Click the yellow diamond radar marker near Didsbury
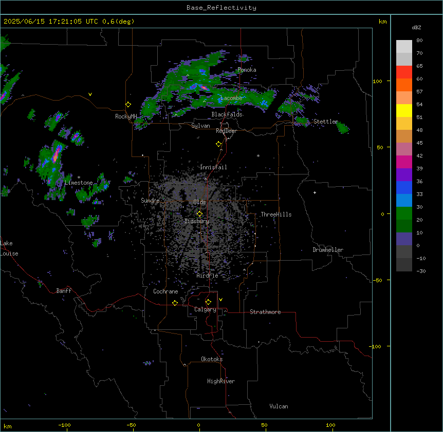This screenshot has width=443, height=432. pyautogui.click(x=199, y=214)
